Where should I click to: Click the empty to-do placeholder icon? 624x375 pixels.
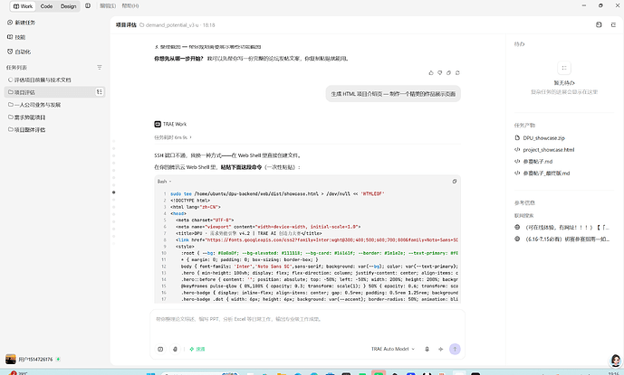click(x=564, y=68)
